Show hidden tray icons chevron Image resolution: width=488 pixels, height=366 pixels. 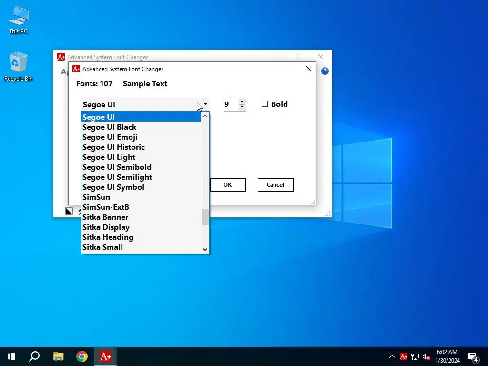pyautogui.click(x=392, y=356)
